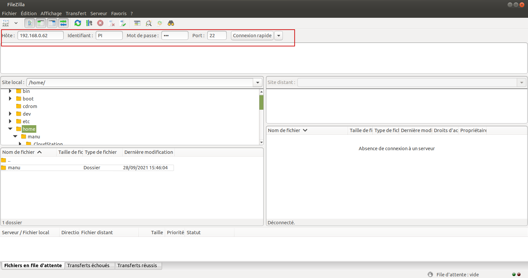Viewport: 528px width, 278px height.
Task: Open the Transfert menu
Action: click(76, 14)
